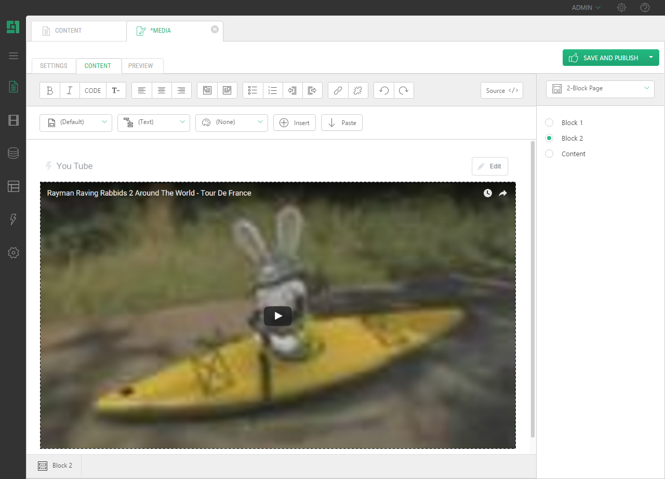Open the (Text) type dropdown
Screen dimensions: 665x479
click(x=154, y=122)
